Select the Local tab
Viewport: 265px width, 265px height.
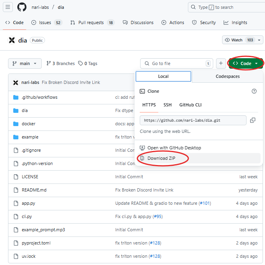coord(163,76)
